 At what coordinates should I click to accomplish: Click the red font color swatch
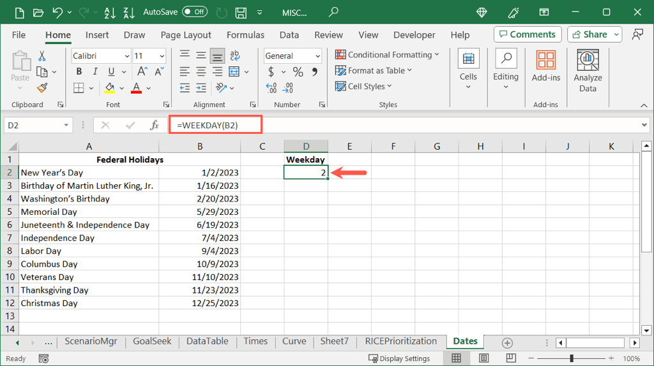click(136, 88)
